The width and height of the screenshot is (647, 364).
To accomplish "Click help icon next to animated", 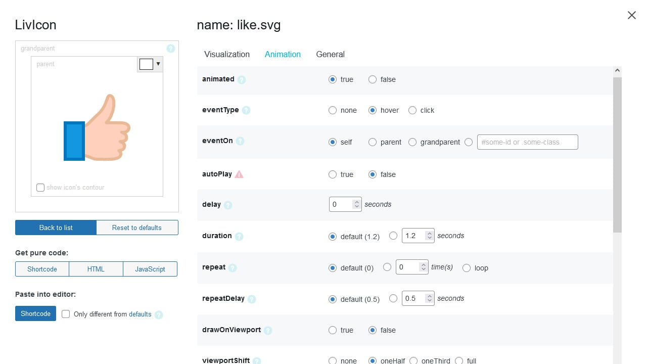I will point(242,80).
